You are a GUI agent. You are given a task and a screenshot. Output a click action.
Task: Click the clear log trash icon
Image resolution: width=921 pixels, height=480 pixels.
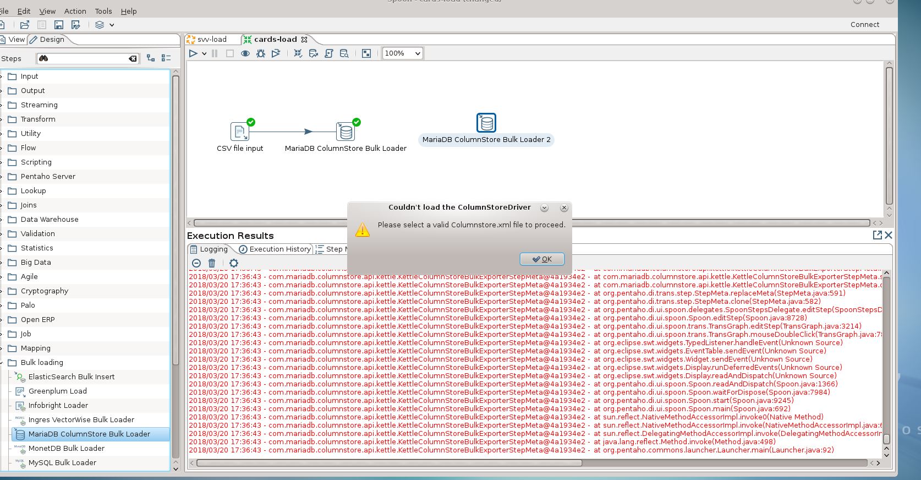[212, 263]
